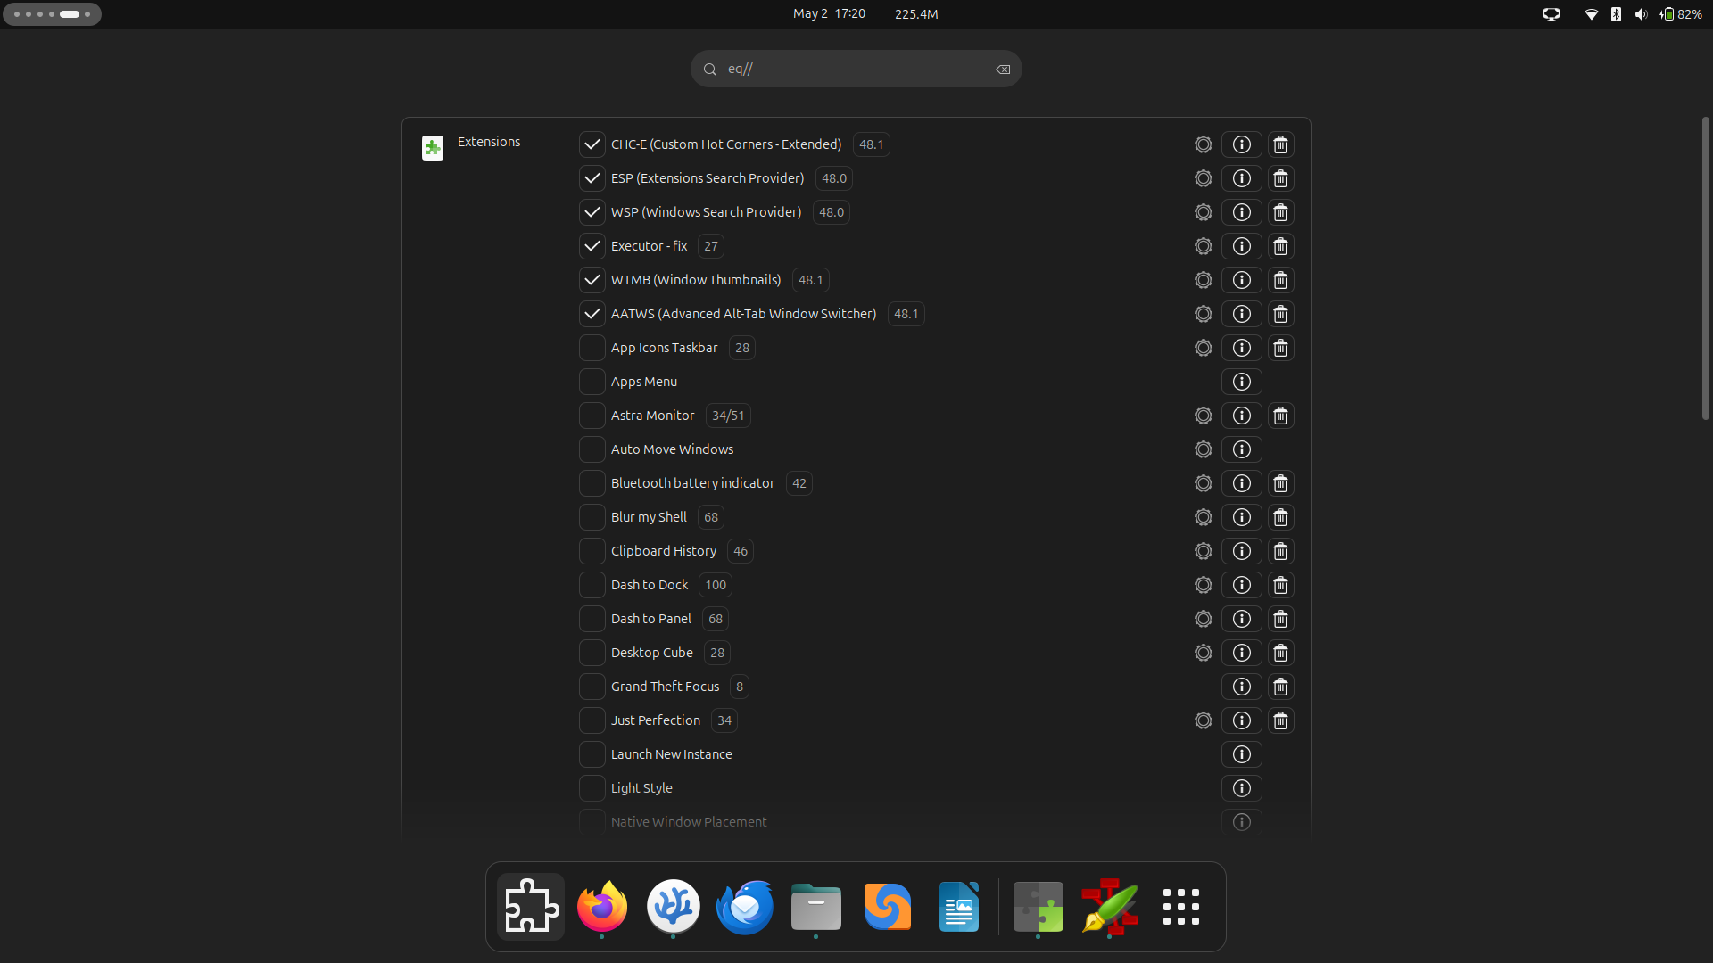Delete the Clipboard History extension

tap(1280, 551)
